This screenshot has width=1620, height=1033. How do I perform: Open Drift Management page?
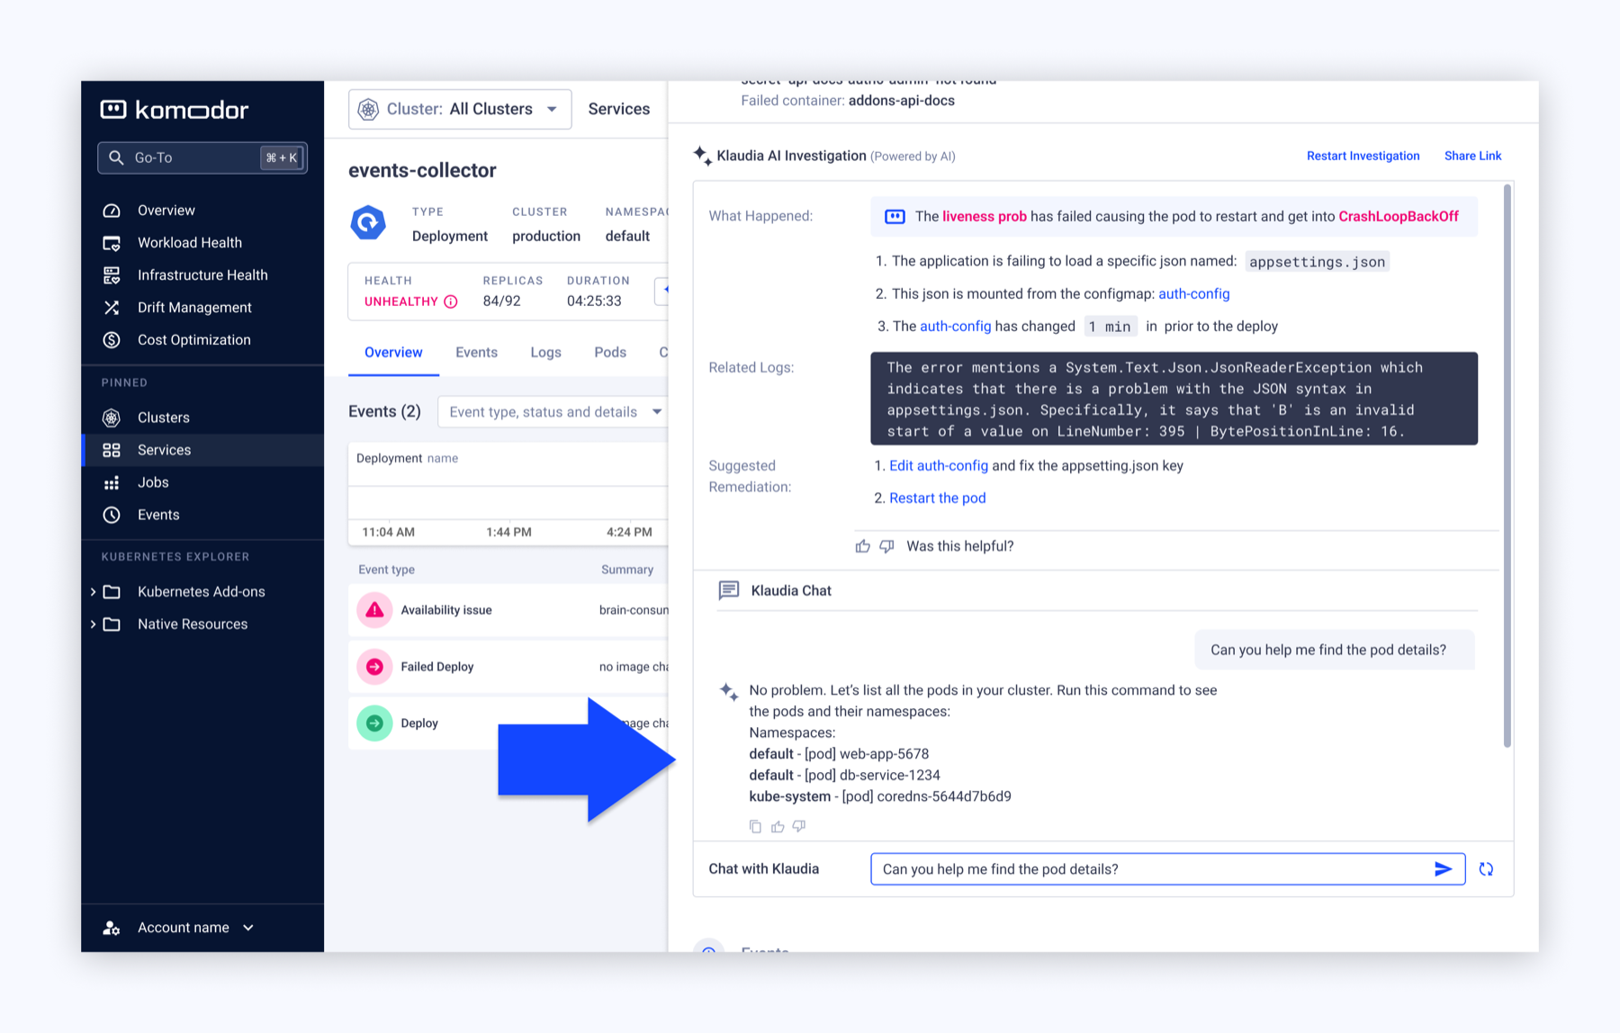coord(194,307)
